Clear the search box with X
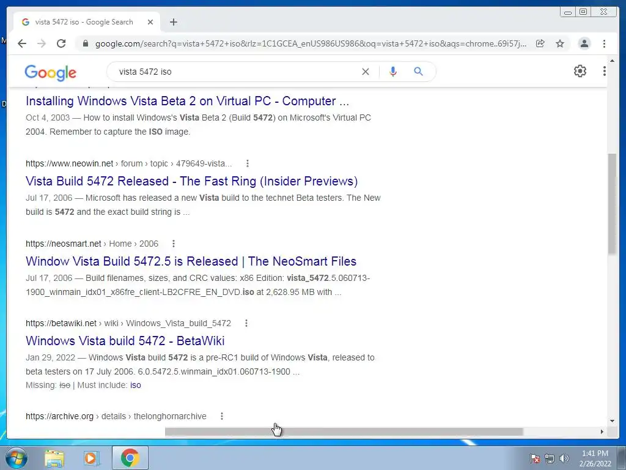Image resolution: width=626 pixels, height=470 pixels. (x=366, y=72)
